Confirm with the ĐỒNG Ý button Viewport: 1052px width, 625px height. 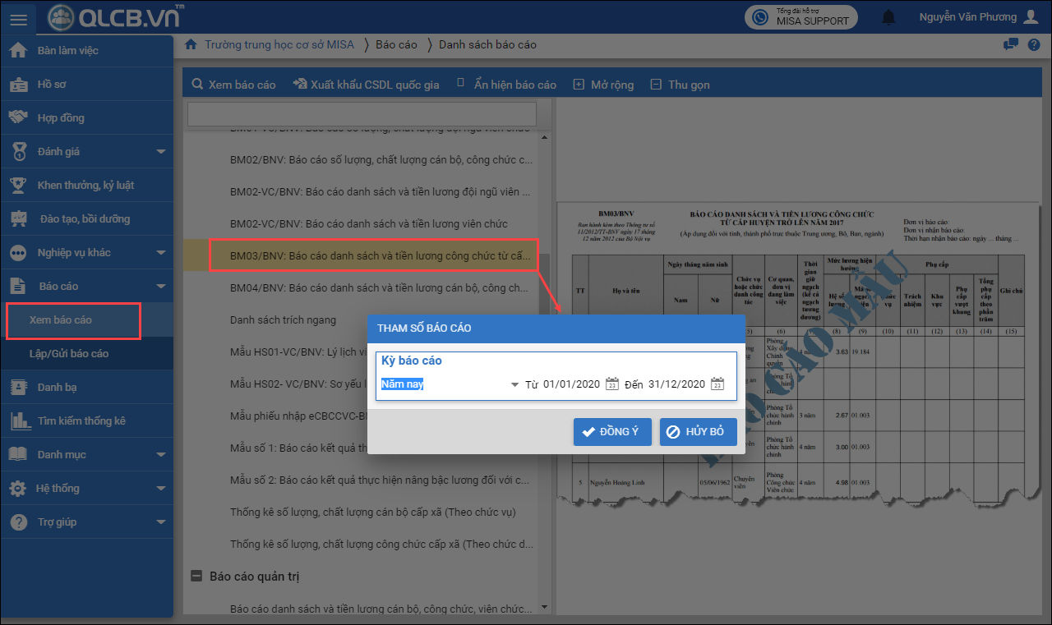pos(611,431)
